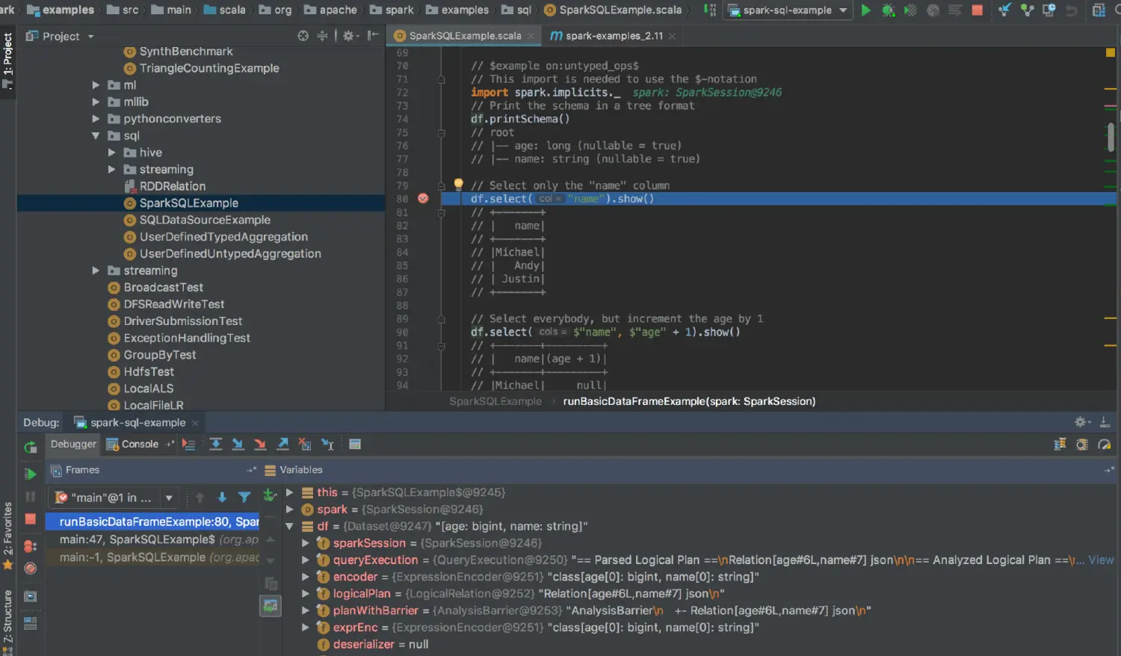Click the green Commit changes icon
1121x656 pixels.
pyautogui.click(x=1027, y=10)
